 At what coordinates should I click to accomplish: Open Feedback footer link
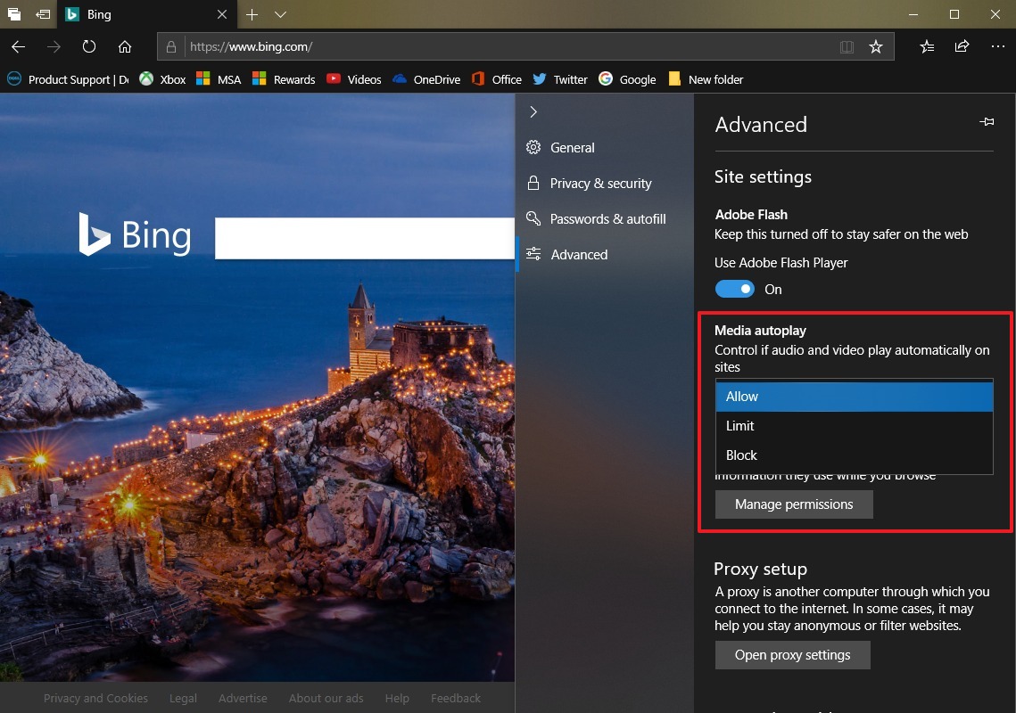pos(456,698)
